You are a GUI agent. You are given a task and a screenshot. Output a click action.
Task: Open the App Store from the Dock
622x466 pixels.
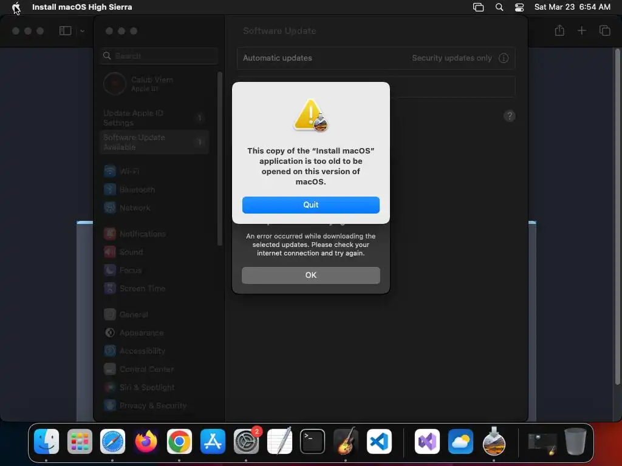click(213, 442)
